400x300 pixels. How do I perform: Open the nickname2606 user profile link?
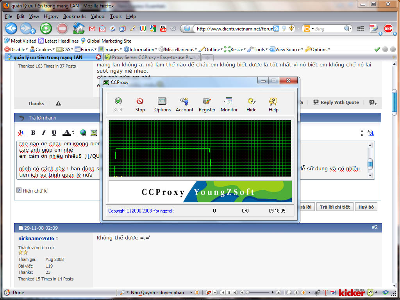[x=36, y=239]
